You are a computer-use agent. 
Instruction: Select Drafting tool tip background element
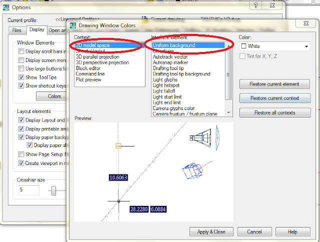tap(189, 74)
